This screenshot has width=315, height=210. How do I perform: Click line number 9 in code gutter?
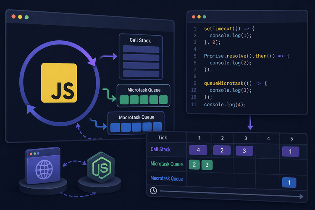pyautogui.click(x=195, y=83)
